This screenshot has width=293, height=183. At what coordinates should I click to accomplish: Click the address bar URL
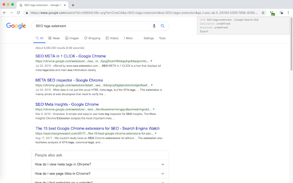click(x=144, y=13)
